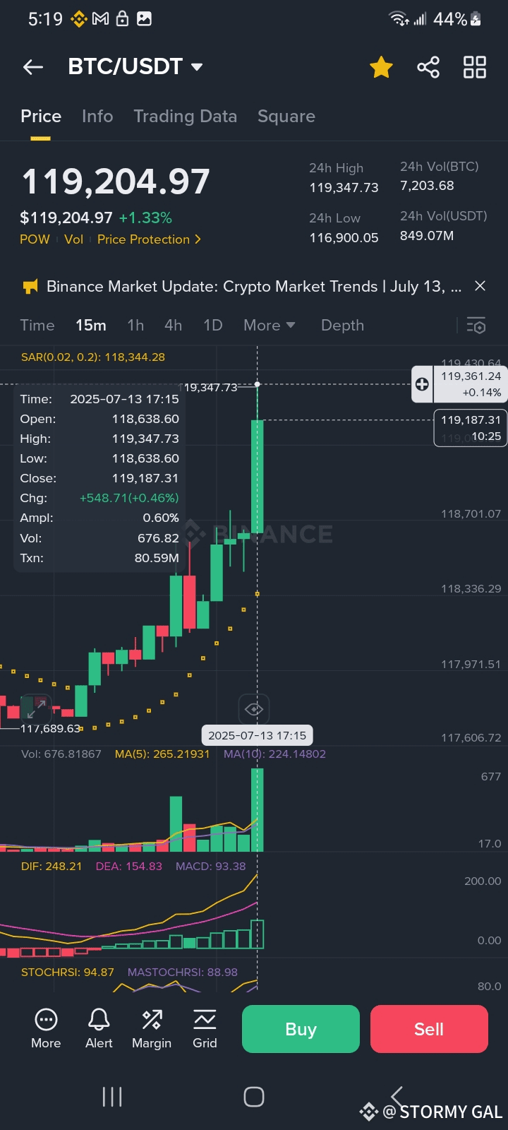Tap the back arrow icon
This screenshot has height=1130, width=508.
click(x=33, y=67)
